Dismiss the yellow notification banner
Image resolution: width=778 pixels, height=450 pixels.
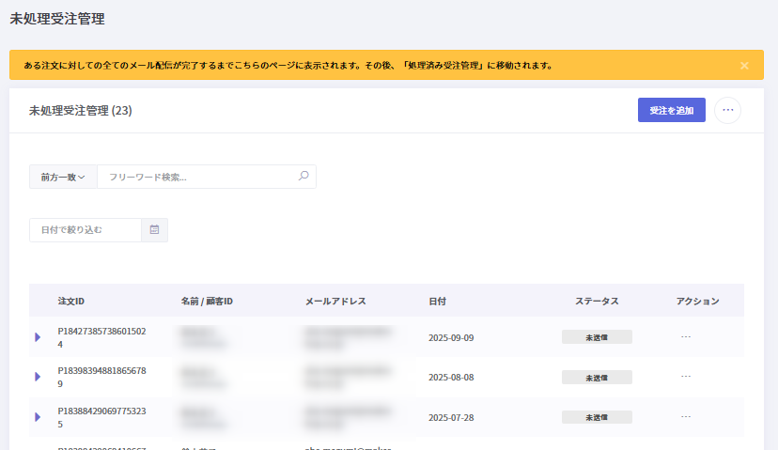744,66
